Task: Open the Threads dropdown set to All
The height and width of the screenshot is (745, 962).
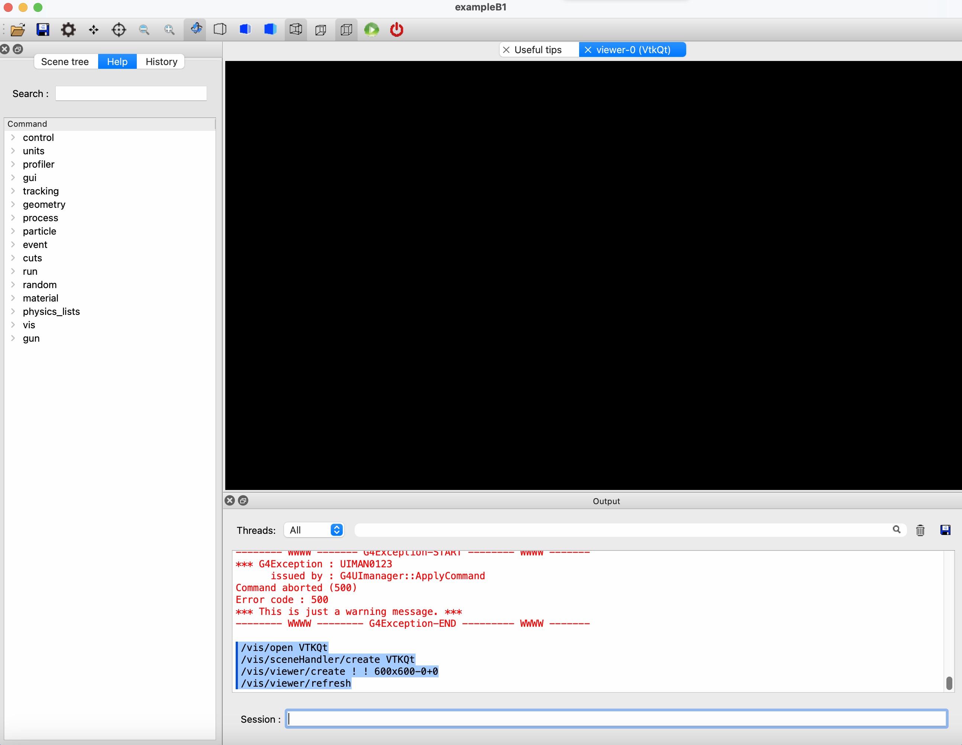Action: click(314, 530)
